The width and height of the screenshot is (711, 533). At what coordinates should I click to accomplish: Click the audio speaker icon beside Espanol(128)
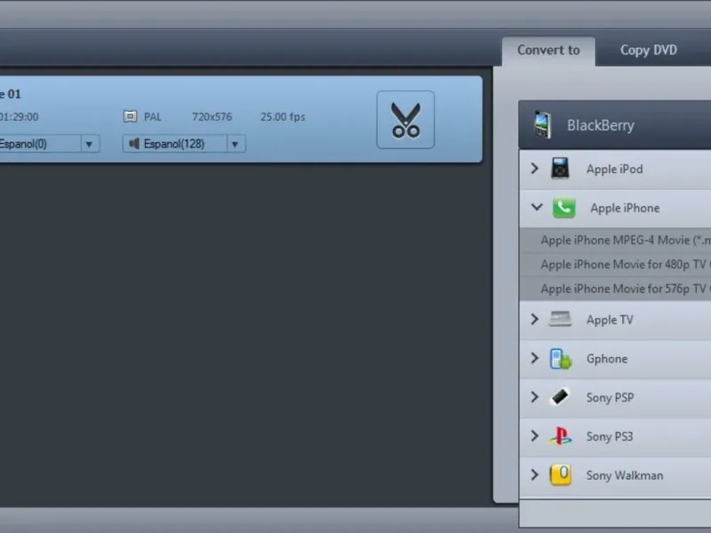coord(134,144)
